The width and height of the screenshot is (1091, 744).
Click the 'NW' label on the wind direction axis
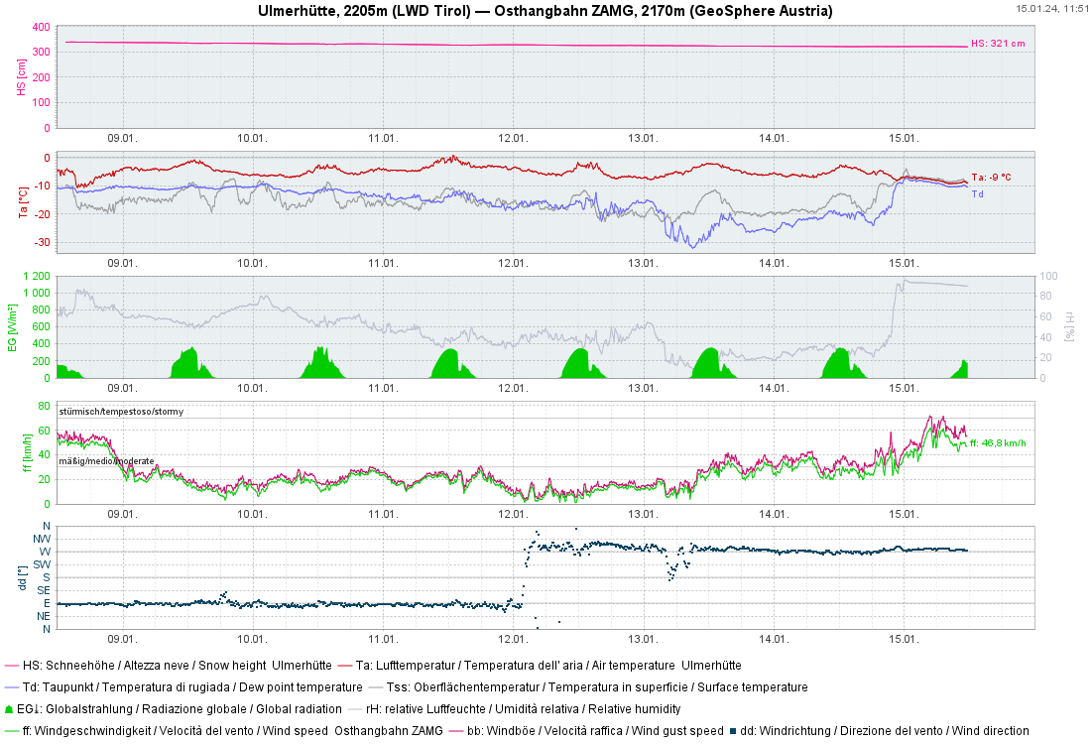point(42,540)
